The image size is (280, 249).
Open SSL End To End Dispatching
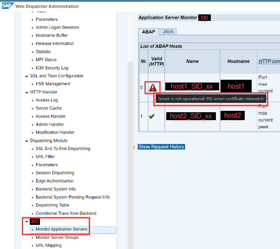pos(63,148)
